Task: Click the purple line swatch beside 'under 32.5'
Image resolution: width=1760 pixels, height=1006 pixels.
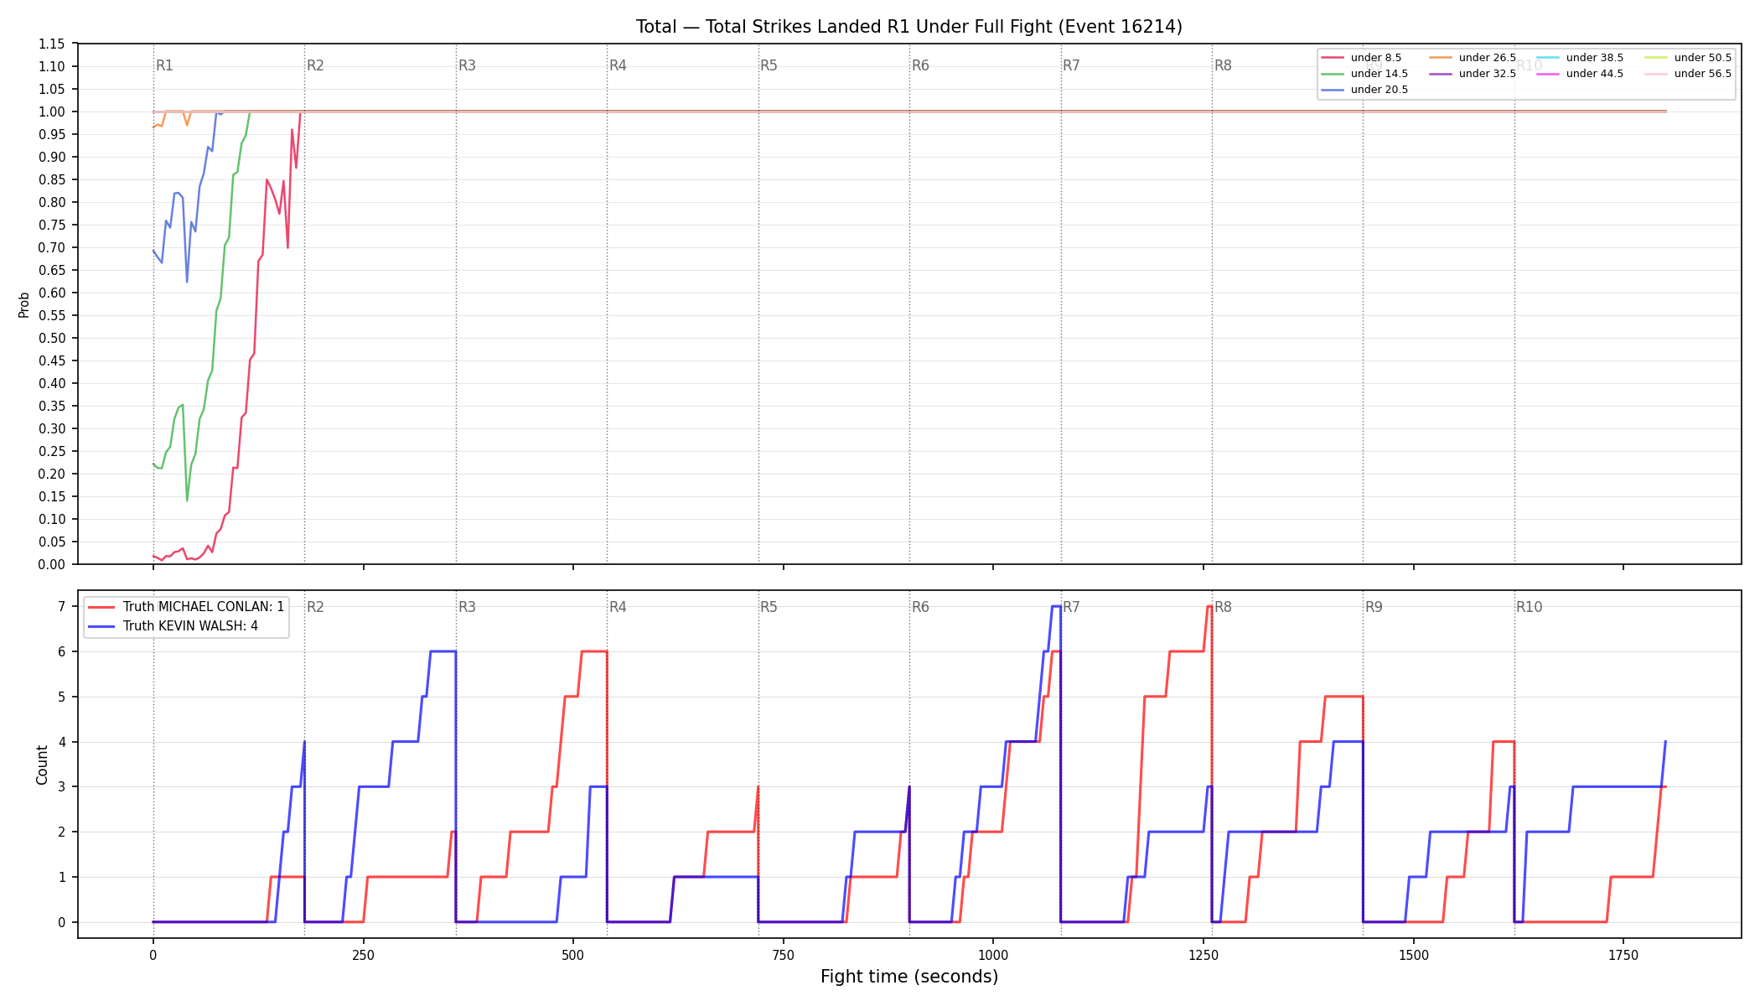Action: point(1441,74)
